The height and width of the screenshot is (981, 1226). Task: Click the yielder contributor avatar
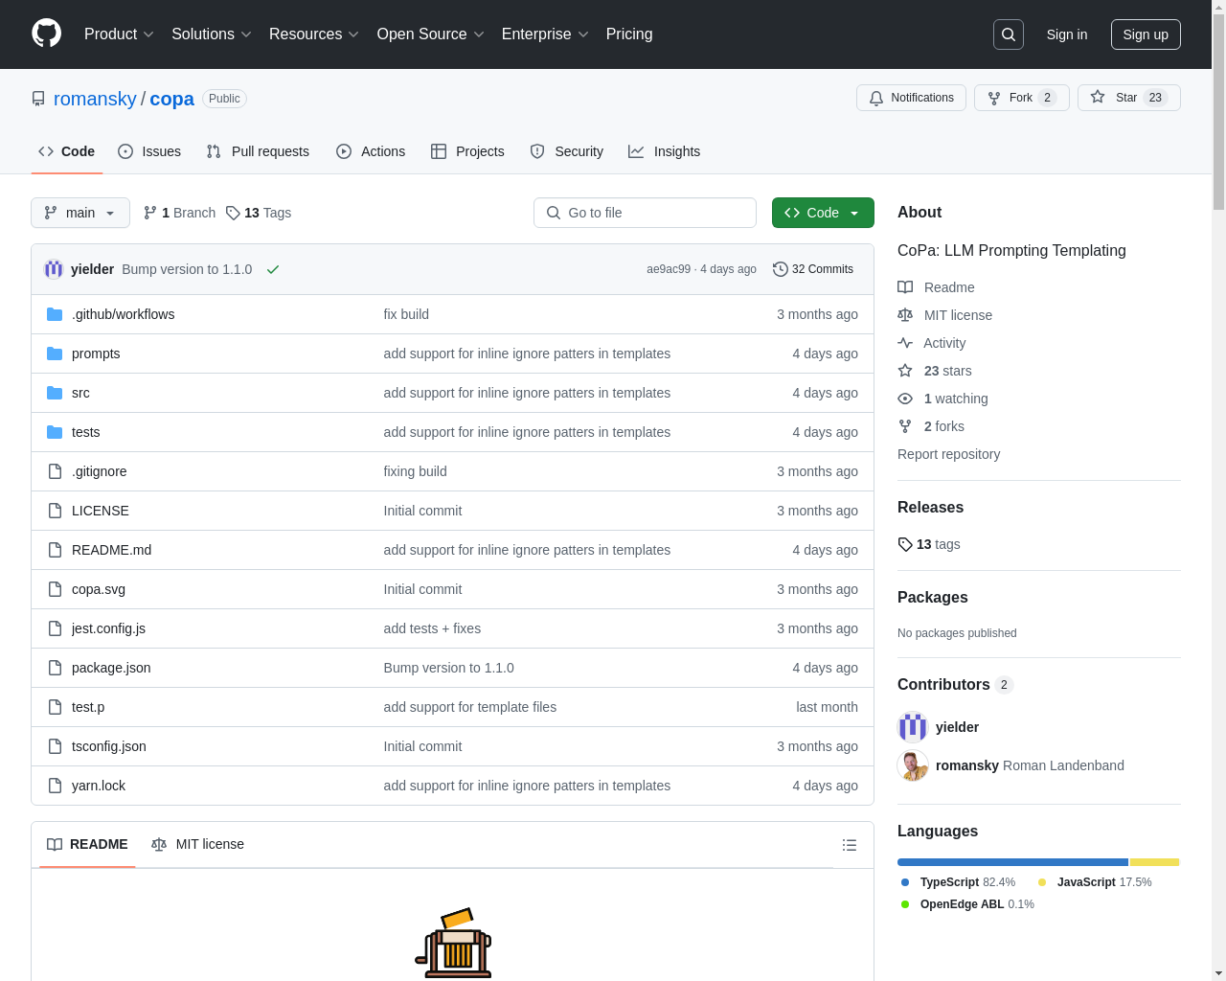(913, 727)
